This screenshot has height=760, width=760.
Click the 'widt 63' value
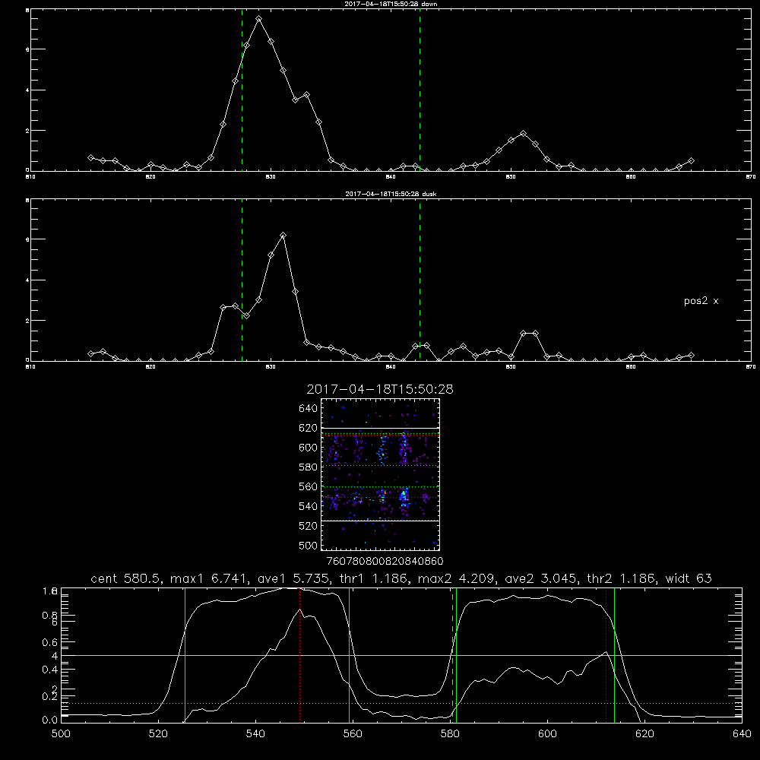(689, 578)
